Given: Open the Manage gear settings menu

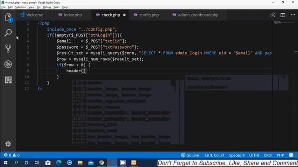Looking at the screenshot, I should point(8,144).
